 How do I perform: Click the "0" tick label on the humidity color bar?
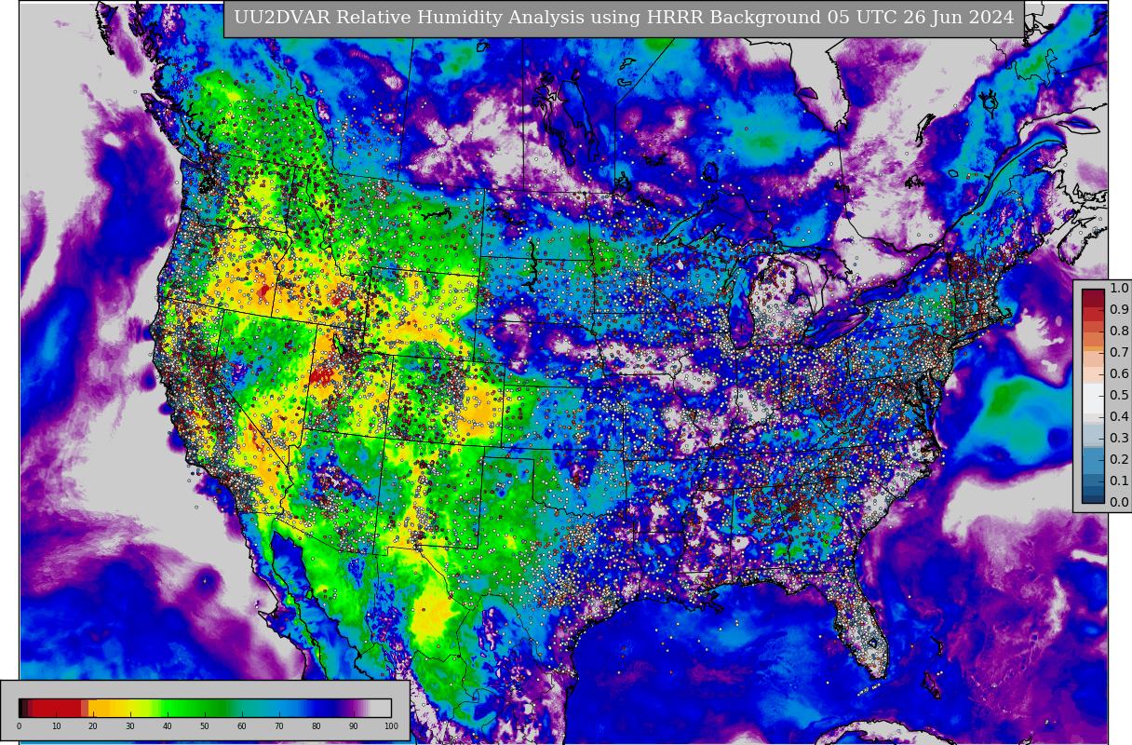[19, 726]
